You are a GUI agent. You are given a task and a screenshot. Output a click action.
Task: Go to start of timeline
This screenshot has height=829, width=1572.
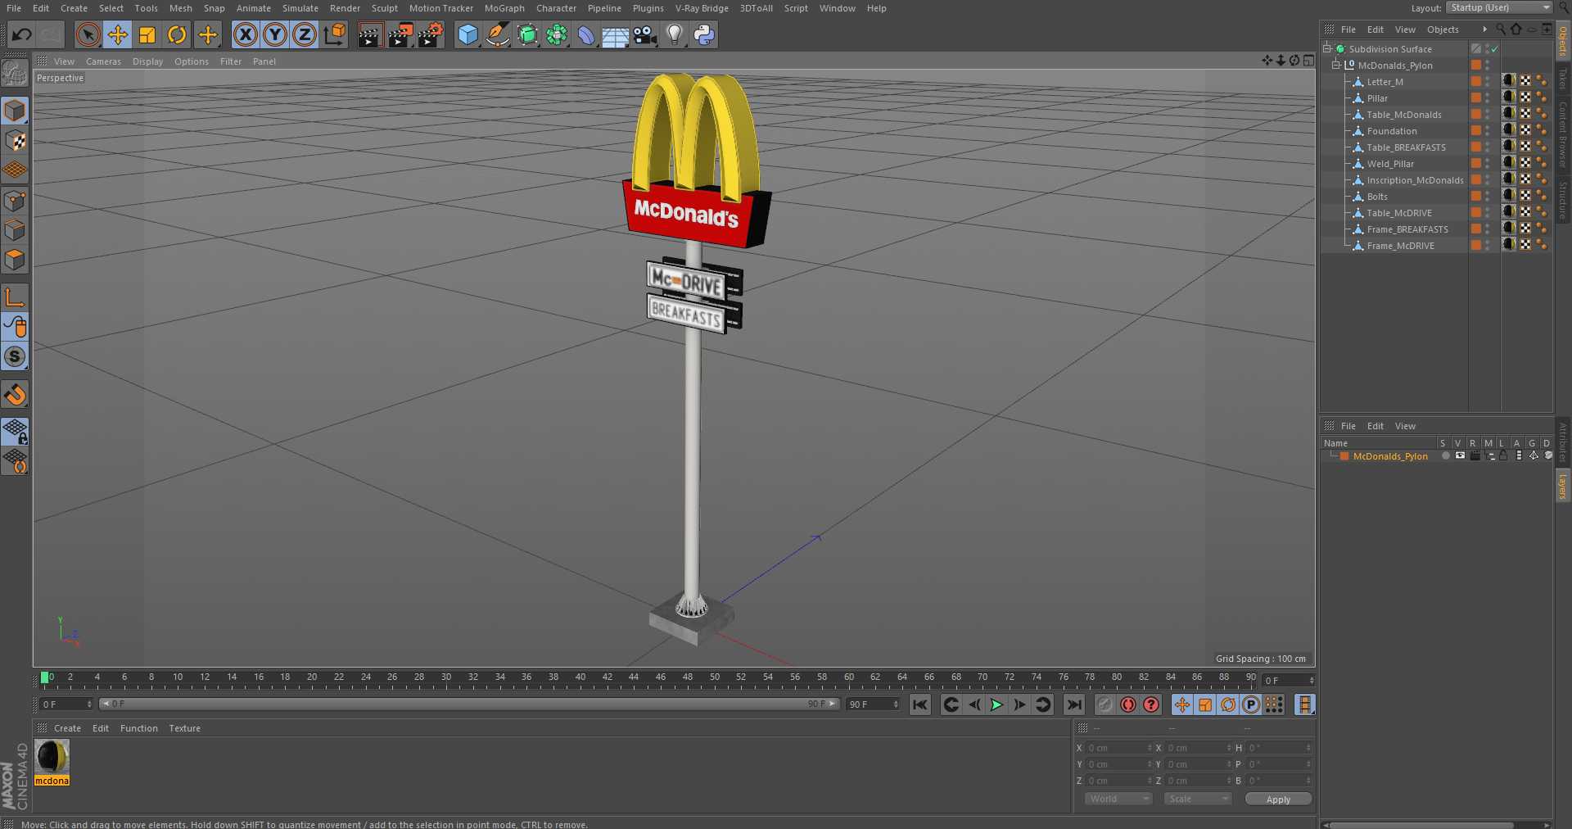tap(920, 704)
